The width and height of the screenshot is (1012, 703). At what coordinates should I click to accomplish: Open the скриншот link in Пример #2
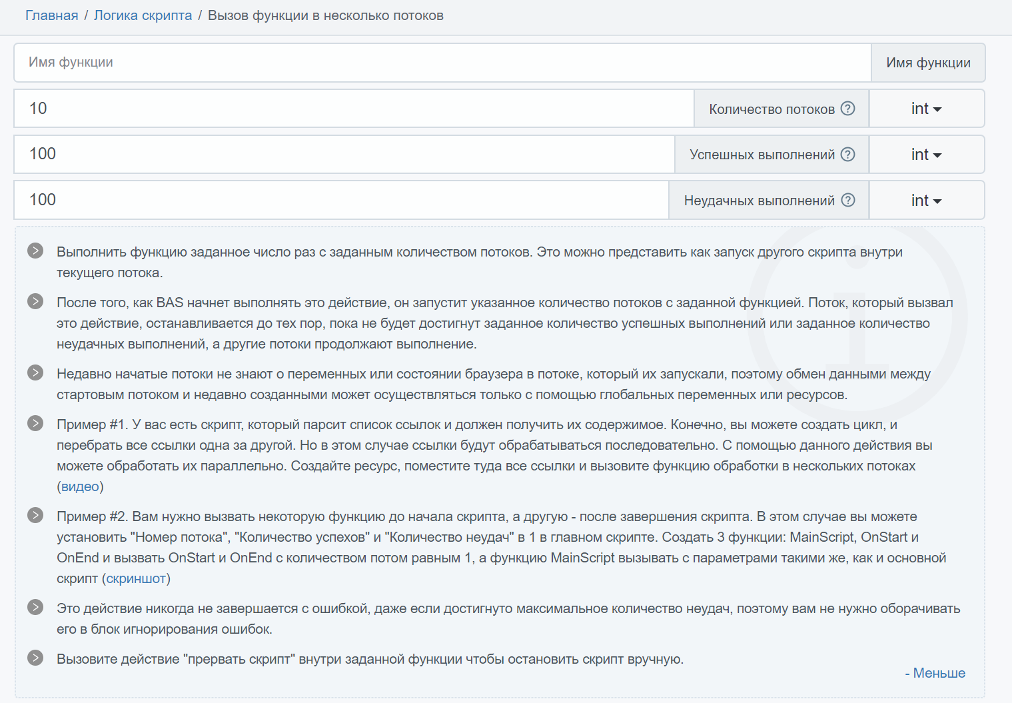click(x=136, y=578)
